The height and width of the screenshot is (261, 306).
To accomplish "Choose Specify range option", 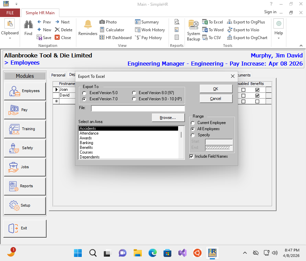I will tap(193, 135).
